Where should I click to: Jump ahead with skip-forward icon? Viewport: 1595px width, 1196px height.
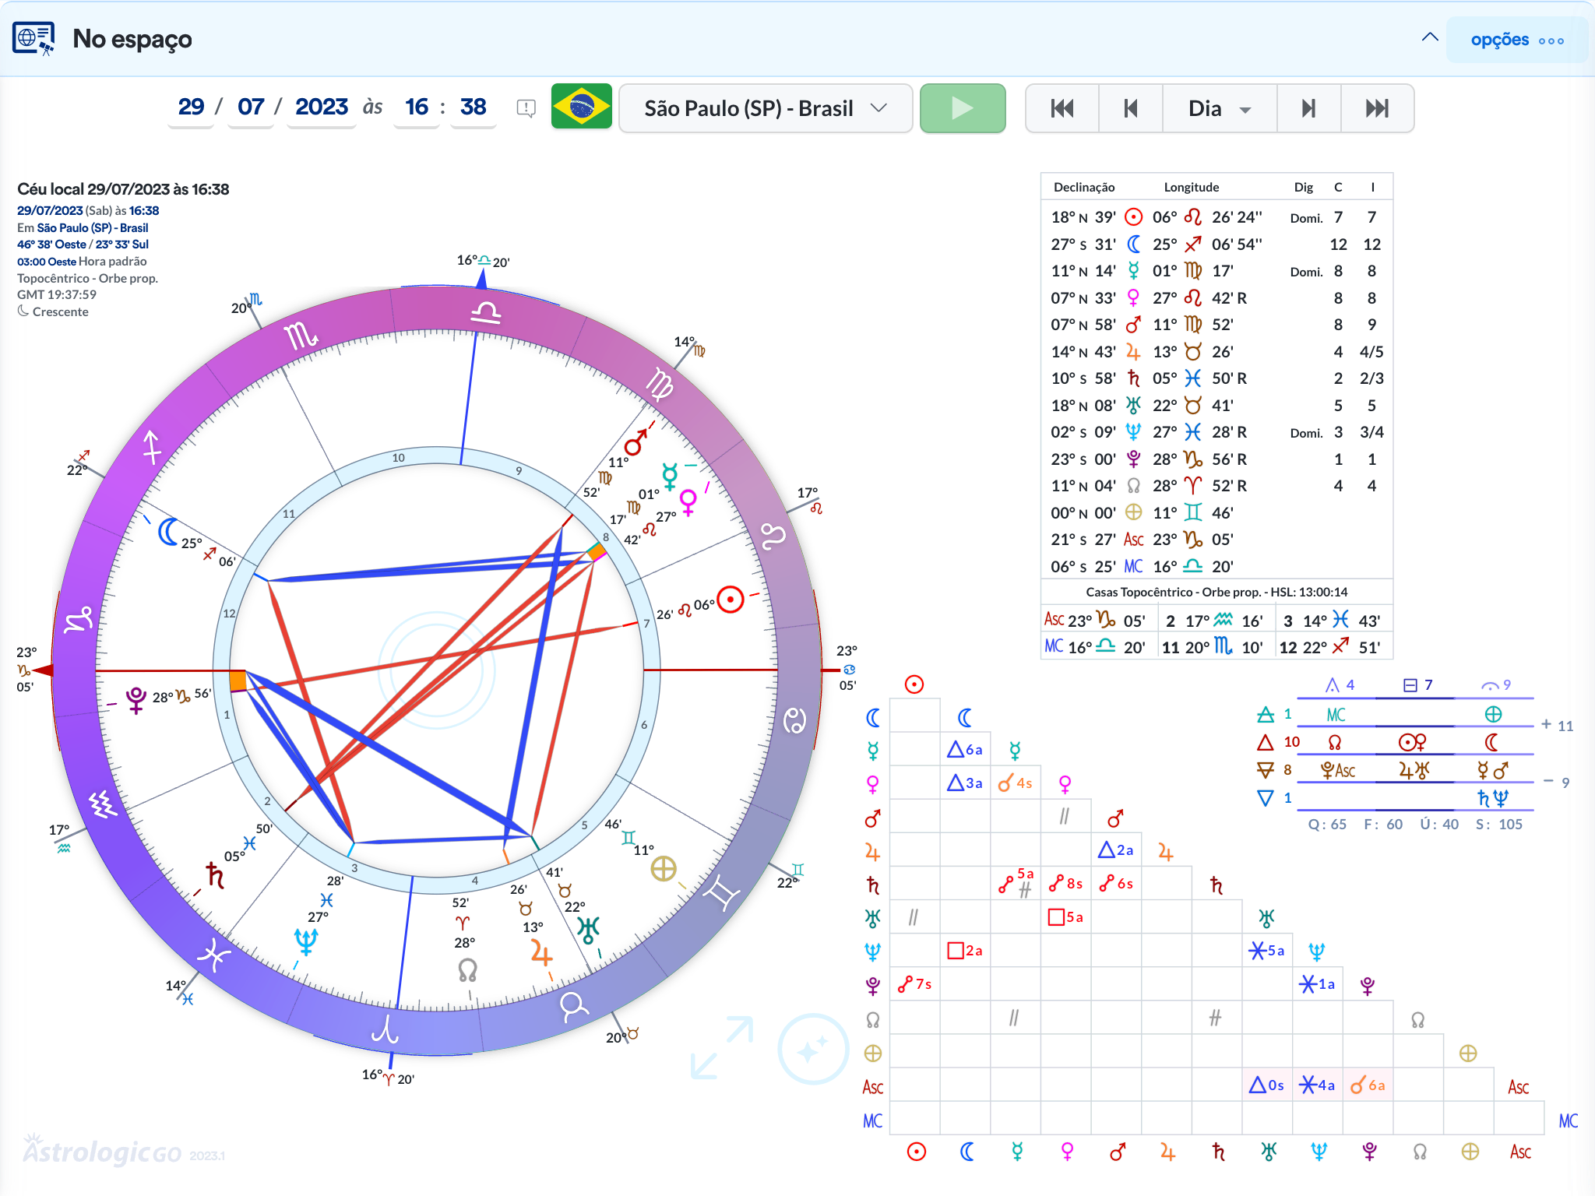click(1377, 108)
